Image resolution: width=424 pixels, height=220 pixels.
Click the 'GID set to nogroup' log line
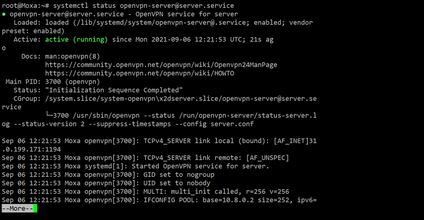108,175
